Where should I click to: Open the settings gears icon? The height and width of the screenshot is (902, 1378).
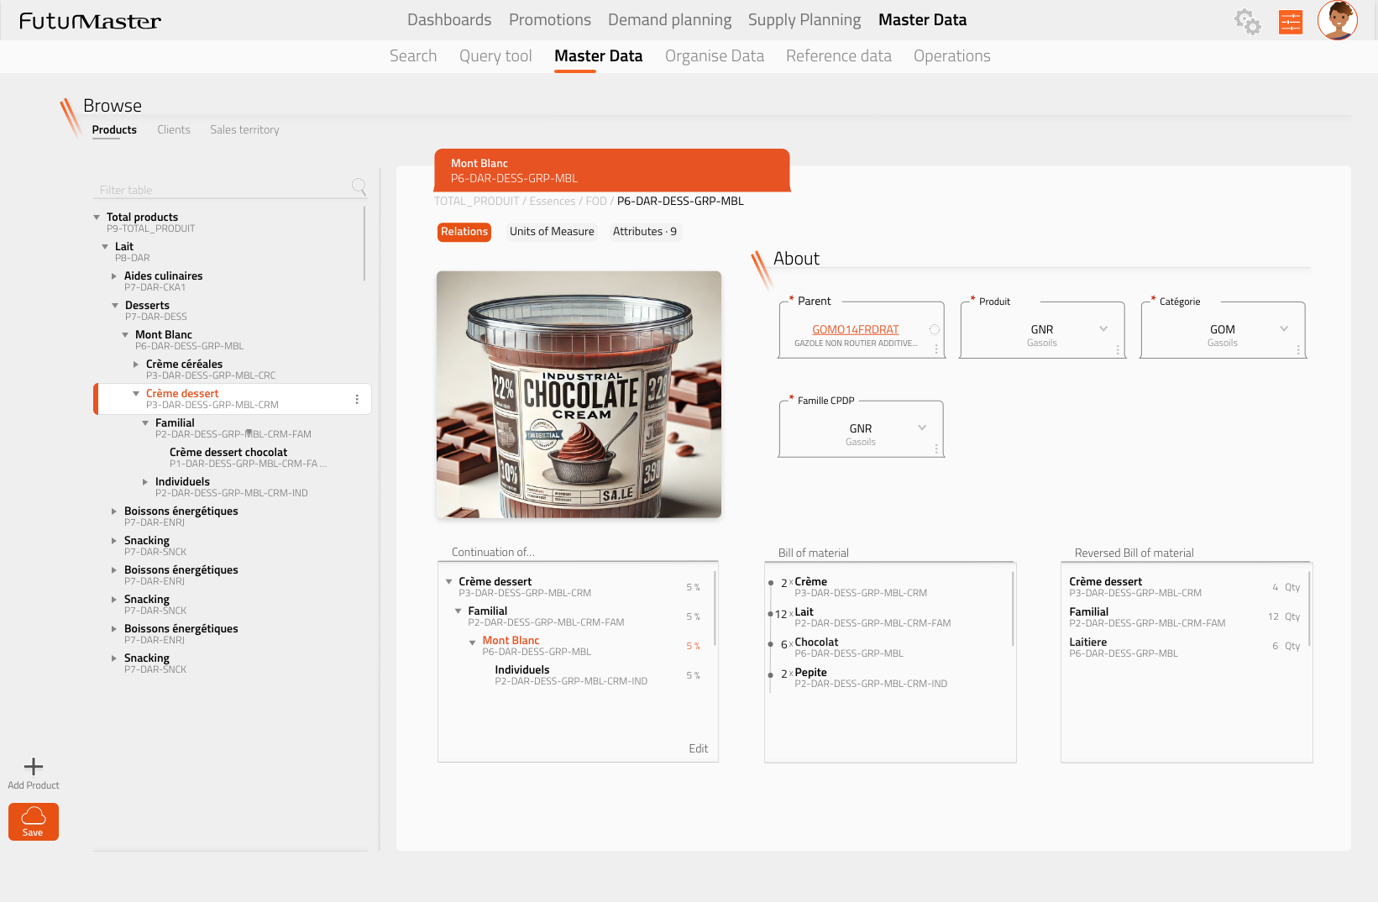1247,21
